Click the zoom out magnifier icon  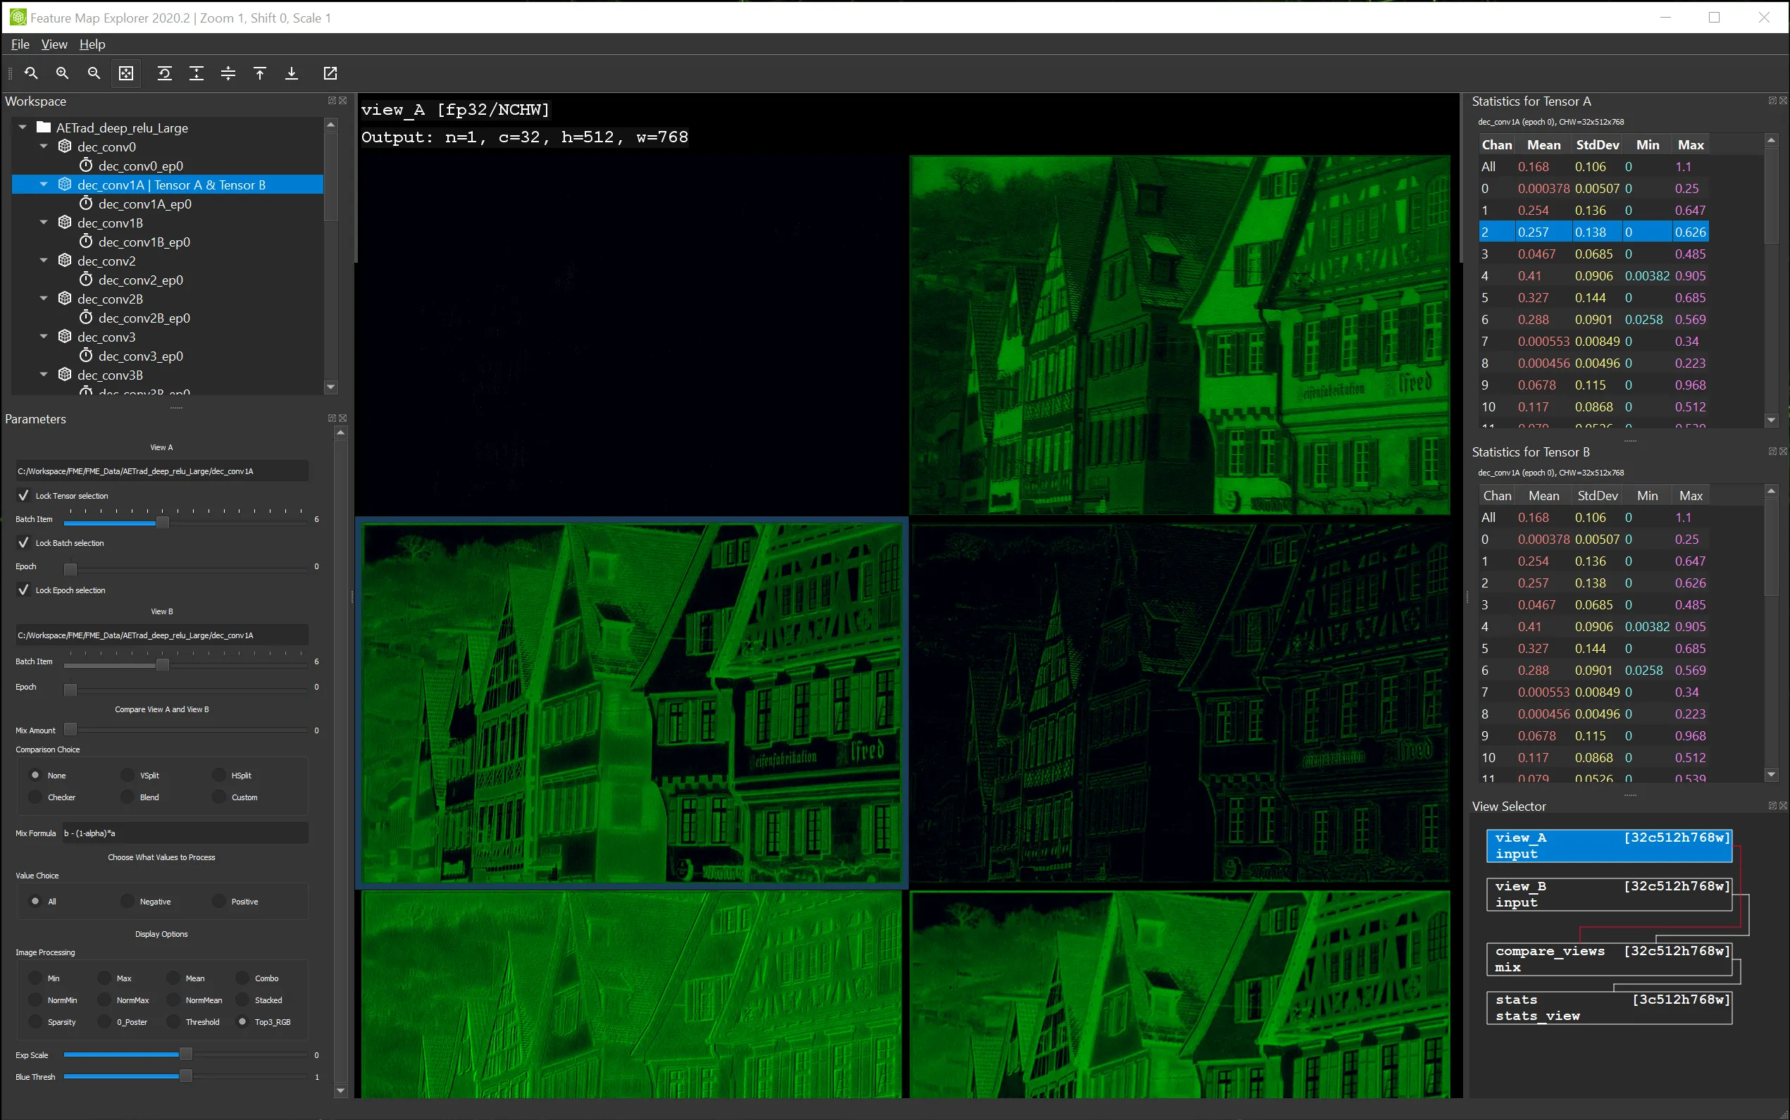coord(94,73)
